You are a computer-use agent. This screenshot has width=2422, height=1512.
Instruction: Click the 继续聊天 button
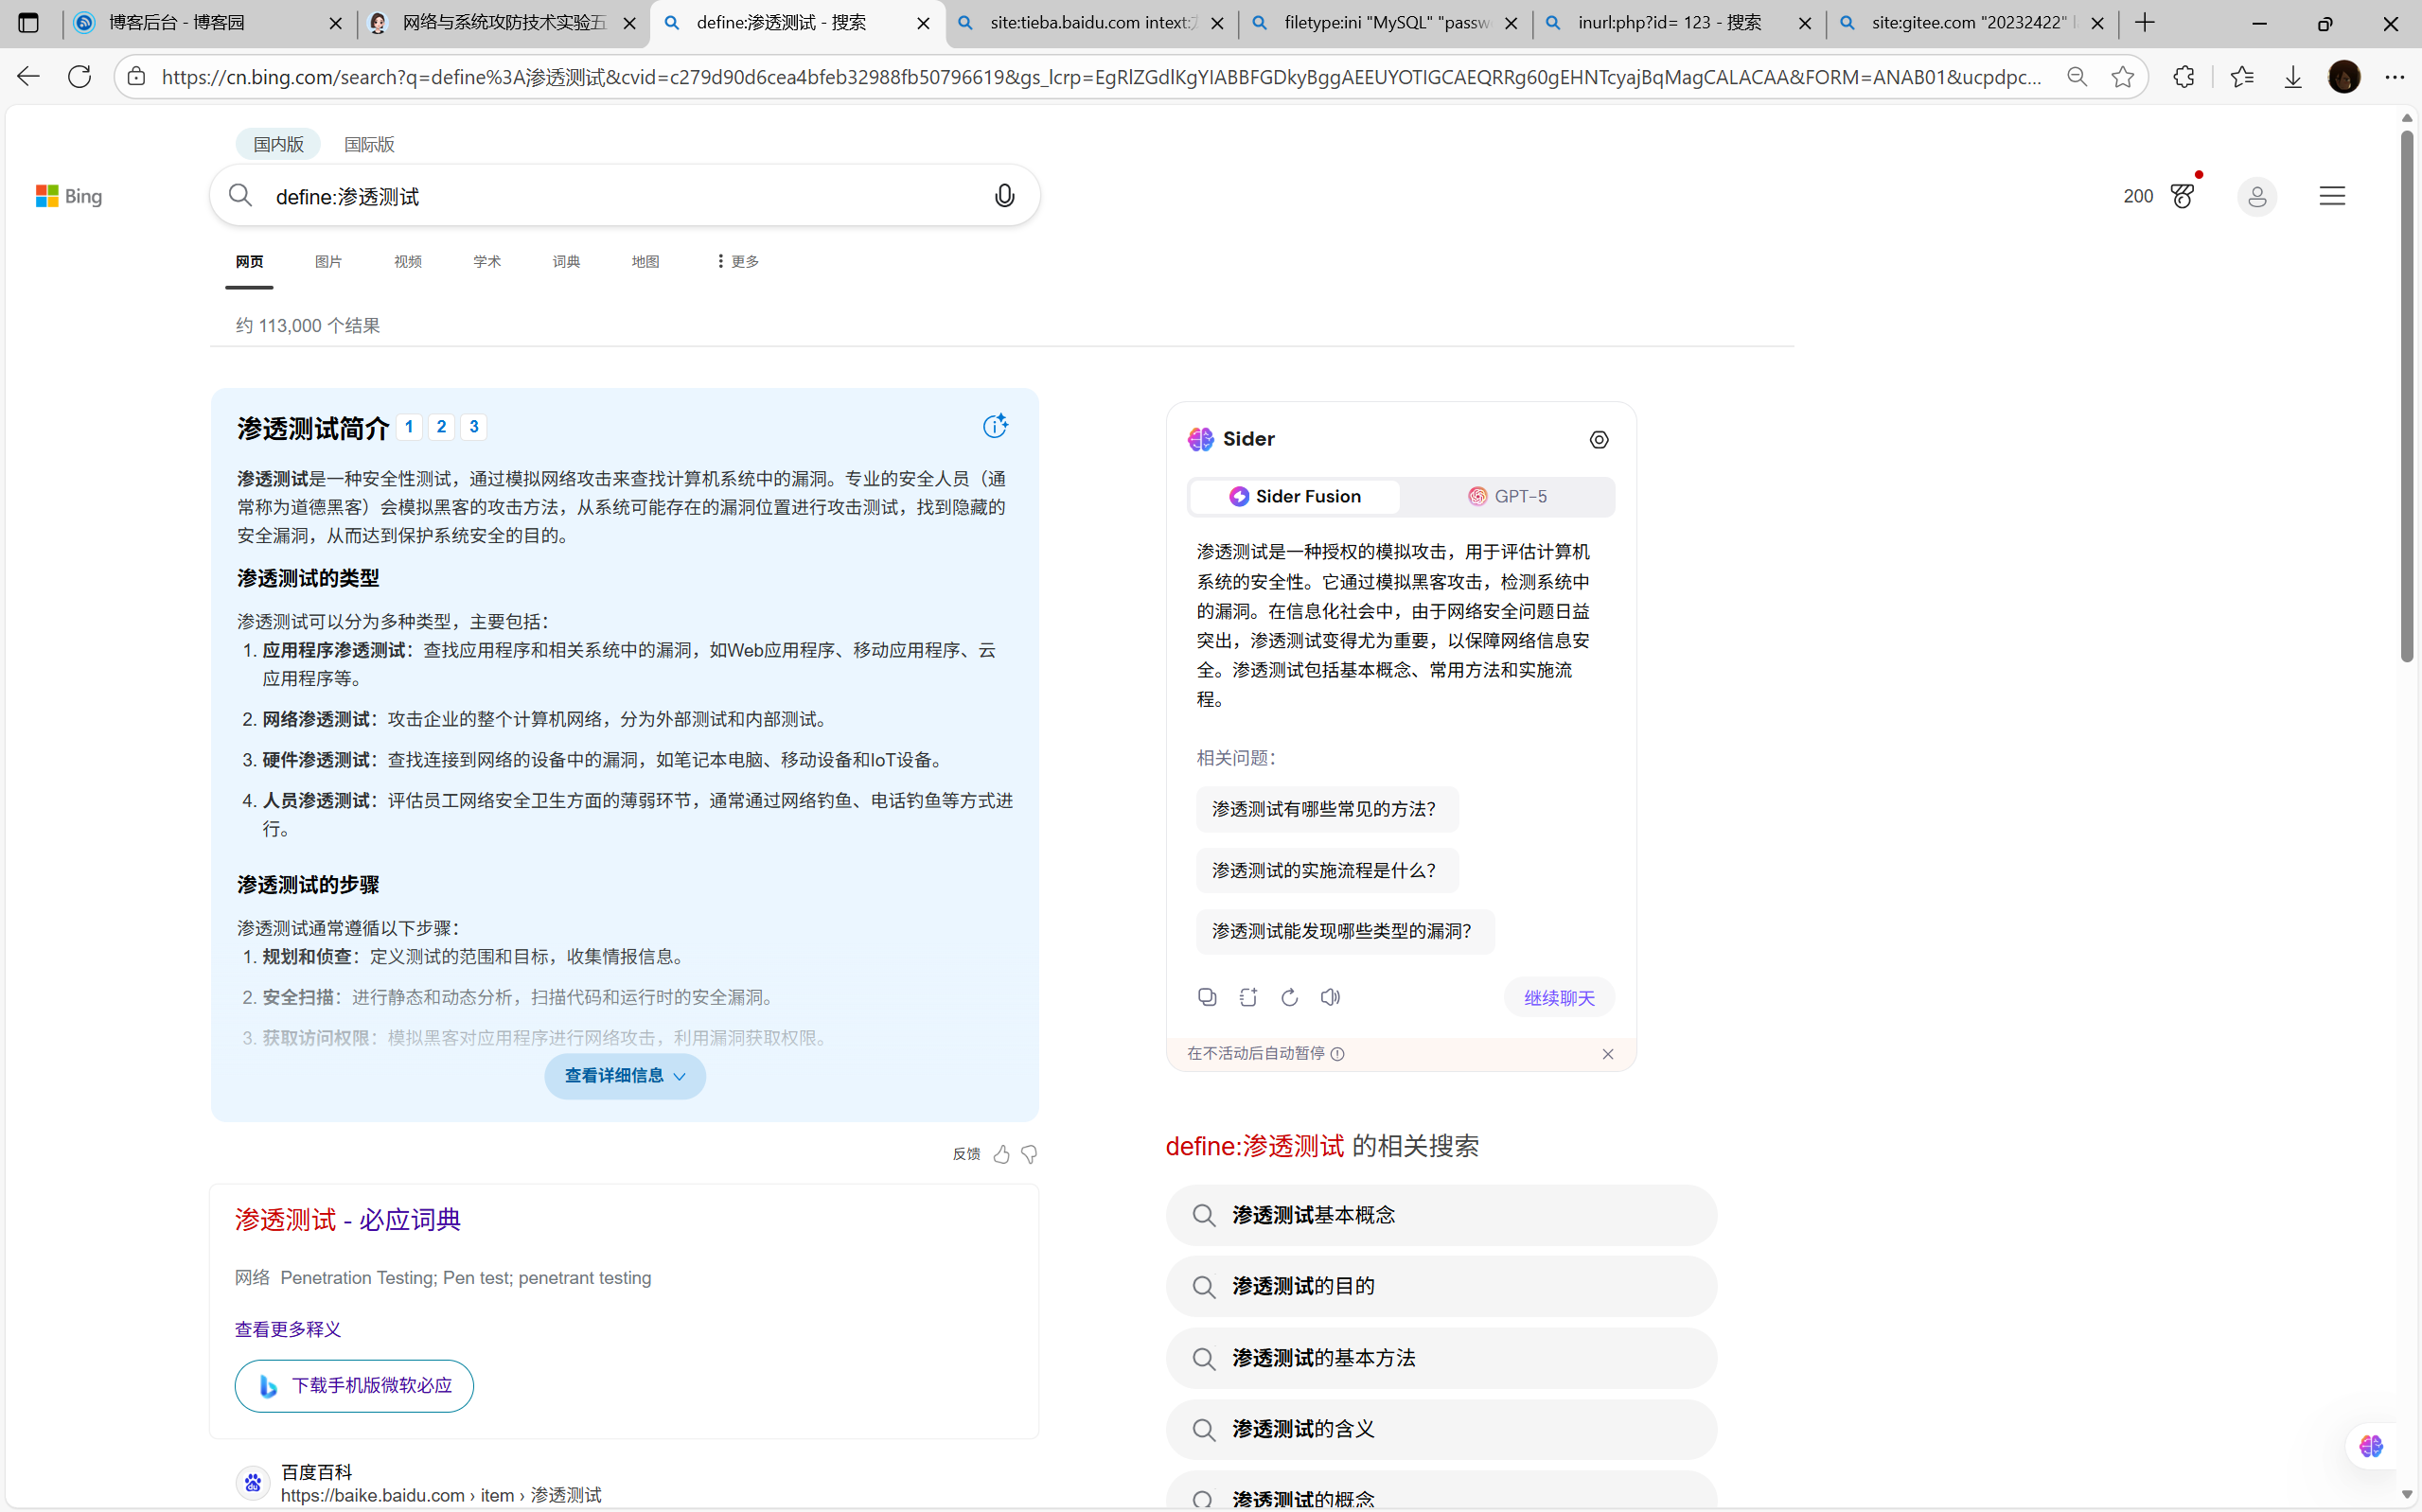[1558, 998]
